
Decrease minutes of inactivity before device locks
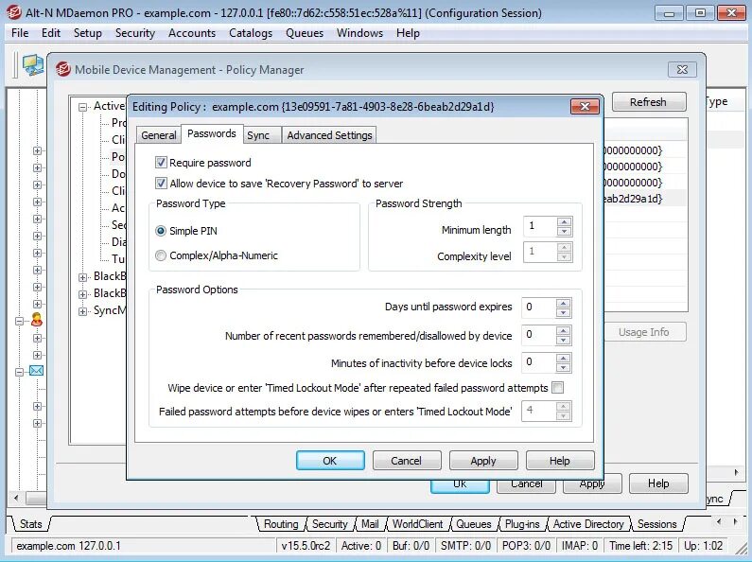(563, 368)
